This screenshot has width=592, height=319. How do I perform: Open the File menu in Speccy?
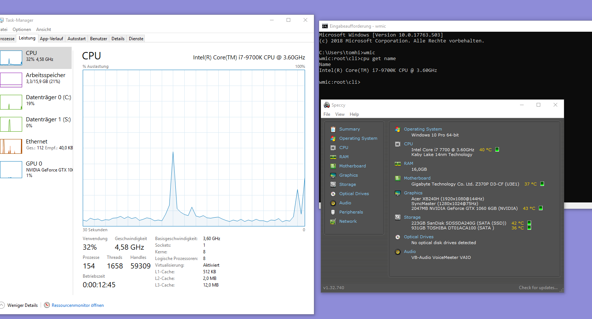tap(327, 114)
